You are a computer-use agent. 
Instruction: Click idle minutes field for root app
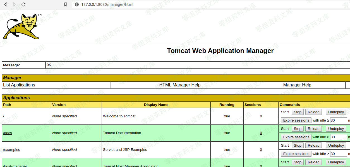pyautogui.click(x=339, y=120)
